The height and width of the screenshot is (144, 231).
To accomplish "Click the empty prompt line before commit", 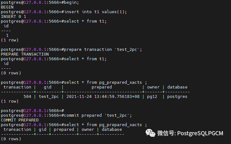I will (x=32, y=111).
